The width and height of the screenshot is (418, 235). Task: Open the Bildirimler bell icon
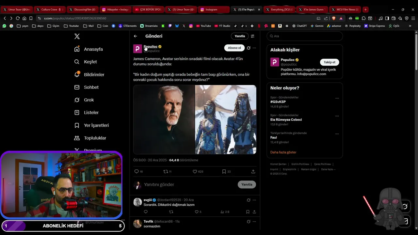(x=77, y=74)
